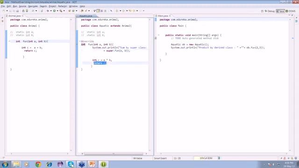Screen dimensions: 299x168
Task: Click the task marker beside the TODO comment
Action: click(156, 38)
